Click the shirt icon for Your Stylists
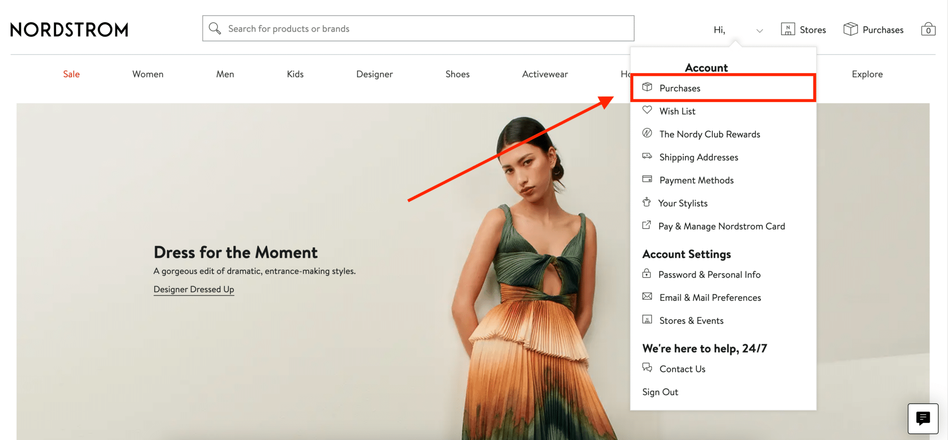 [647, 202]
